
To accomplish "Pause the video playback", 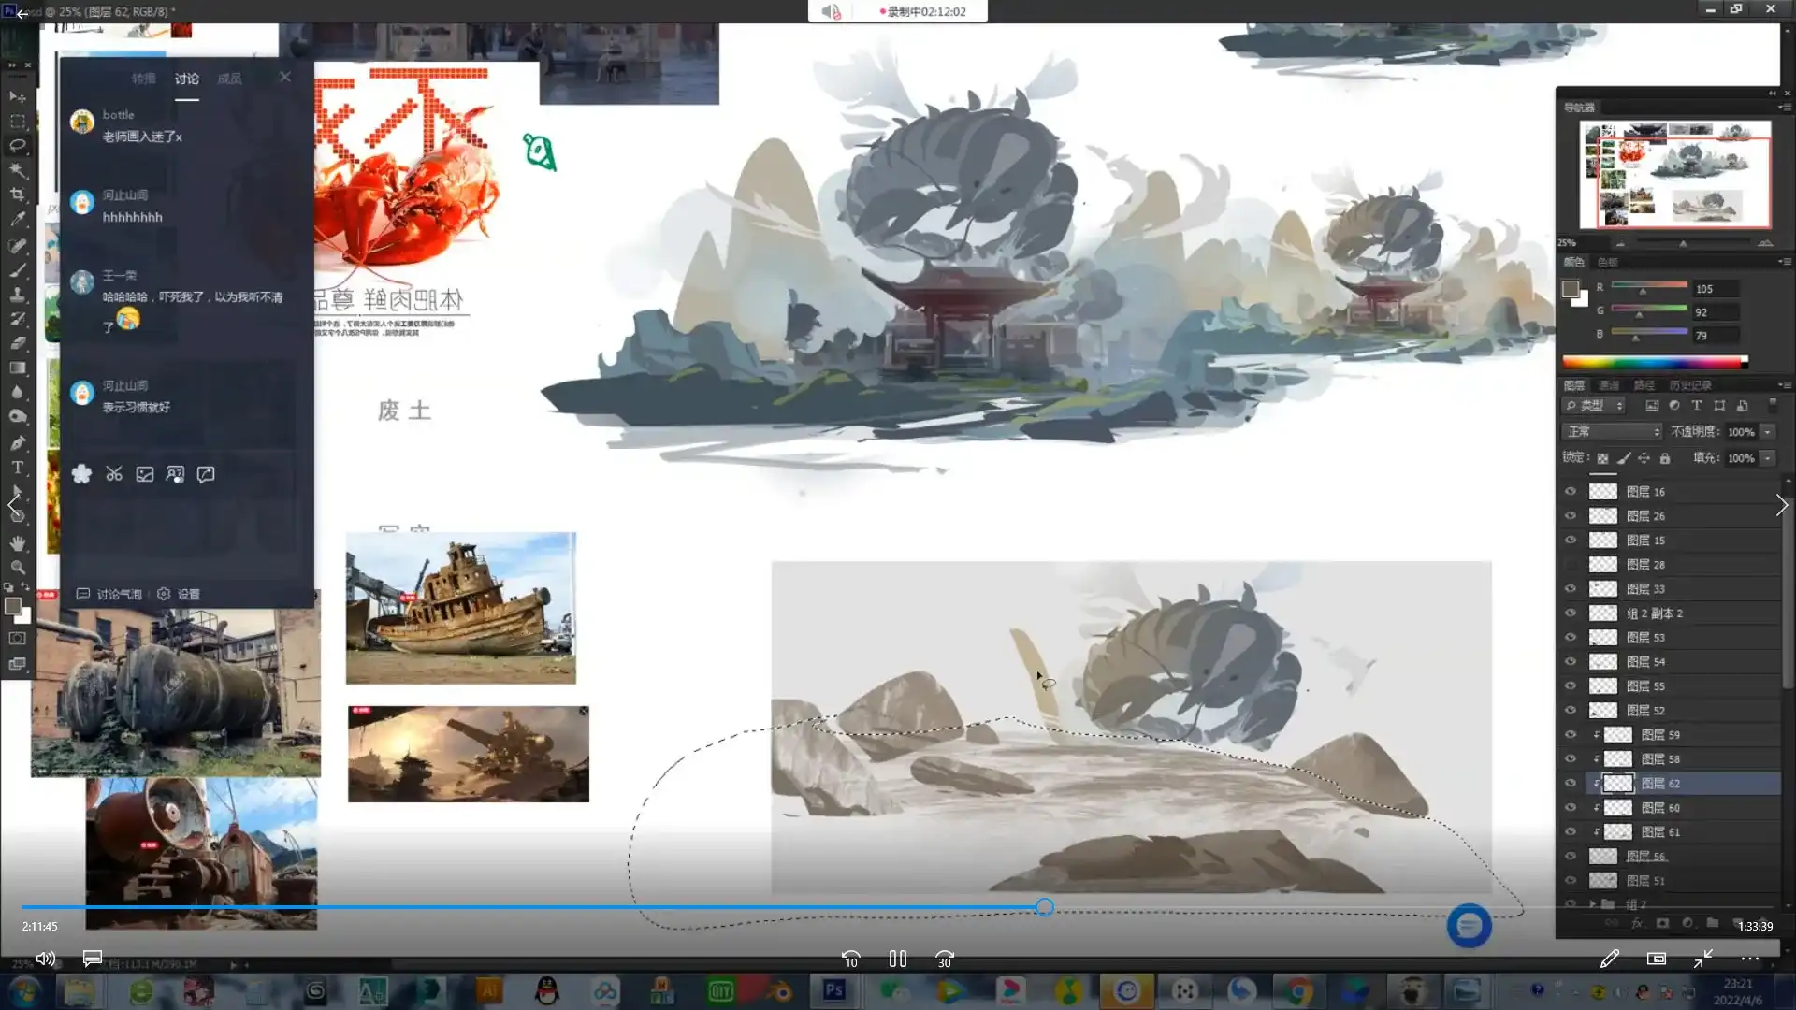I will click(896, 959).
